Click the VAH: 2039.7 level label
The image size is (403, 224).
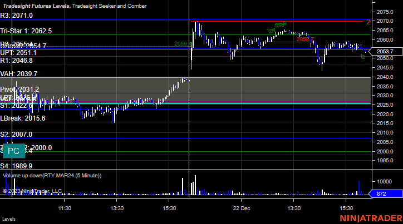[x=19, y=74]
